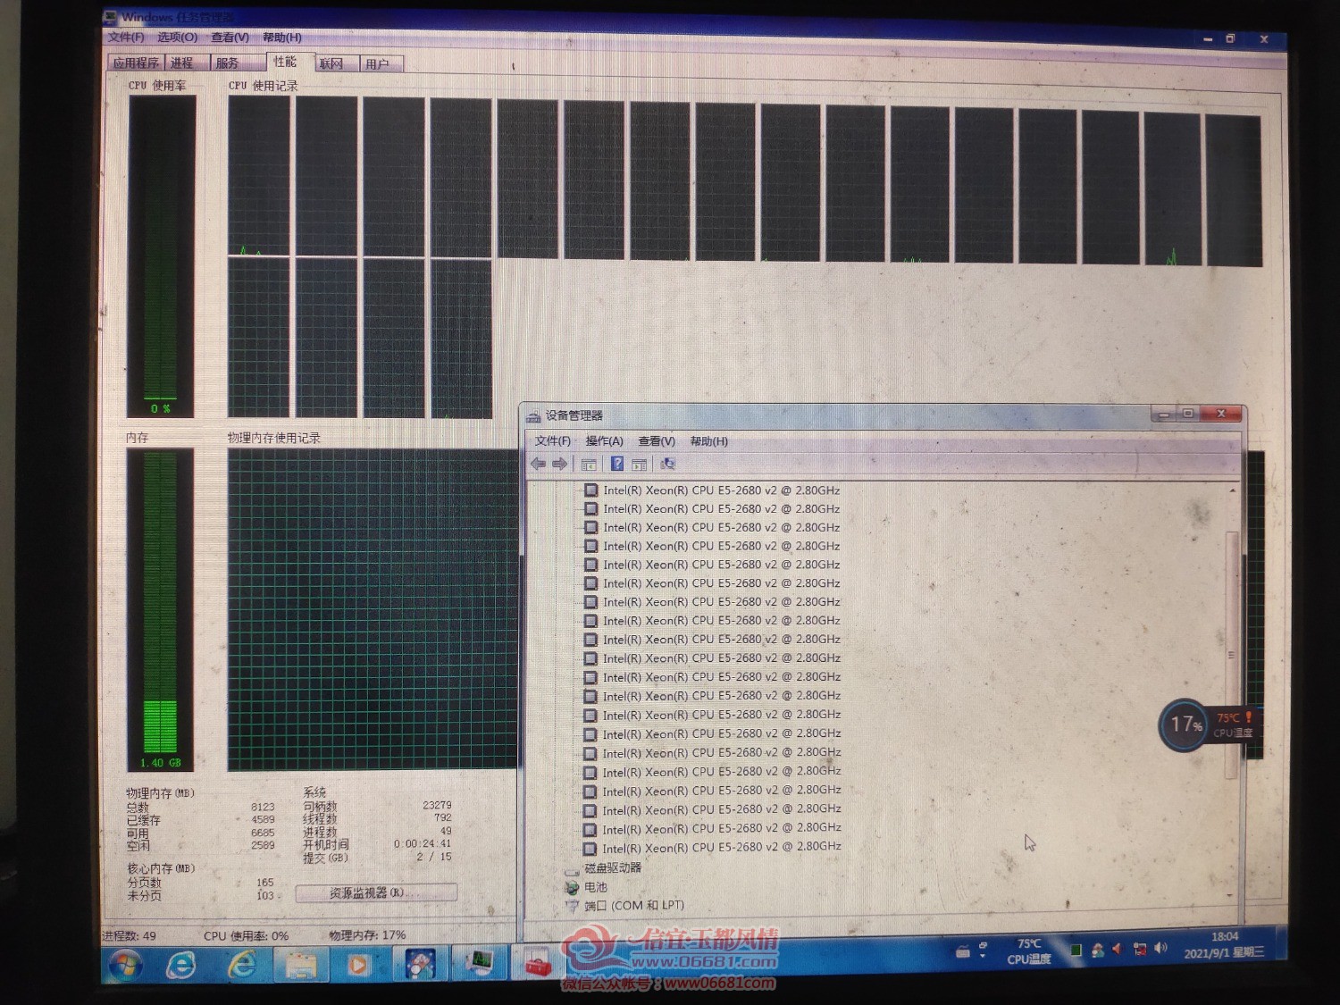This screenshot has width=1340, height=1005.
Task: Switch to Task Manager taskbar button
Action: pos(481,962)
